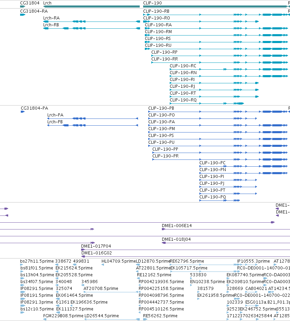The width and height of the screenshot is (290, 321).
Task: Open EST EN10238.5prime
Action: point(207,281)
